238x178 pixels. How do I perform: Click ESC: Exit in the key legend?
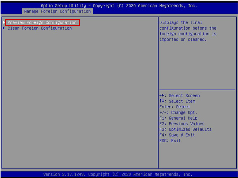click(x=170, y=141)
